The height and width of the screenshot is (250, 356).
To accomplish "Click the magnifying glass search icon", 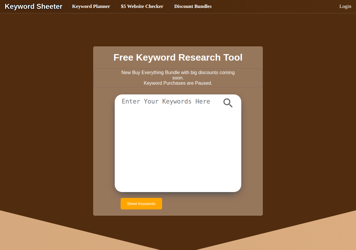I will [x=228, y=103].
